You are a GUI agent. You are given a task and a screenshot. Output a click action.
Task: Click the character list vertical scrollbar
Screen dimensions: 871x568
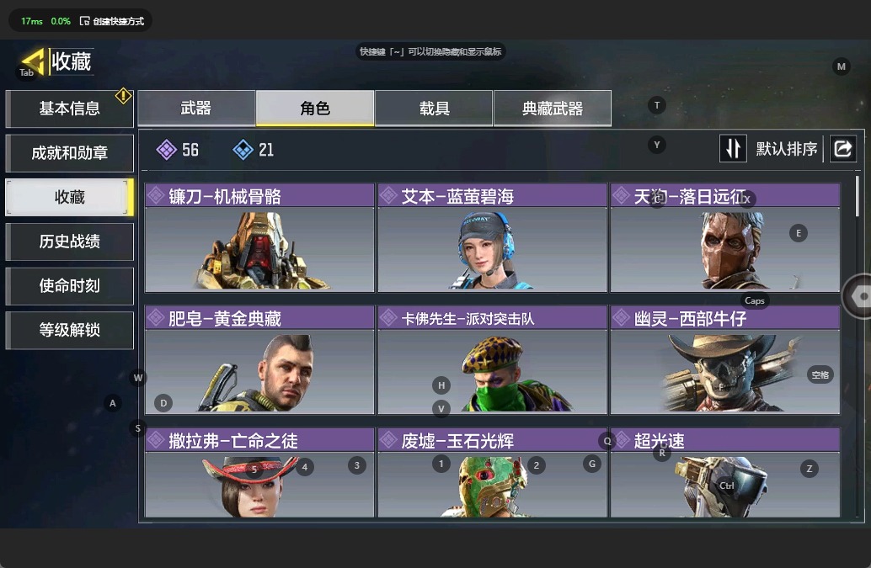tap(858, 196)
